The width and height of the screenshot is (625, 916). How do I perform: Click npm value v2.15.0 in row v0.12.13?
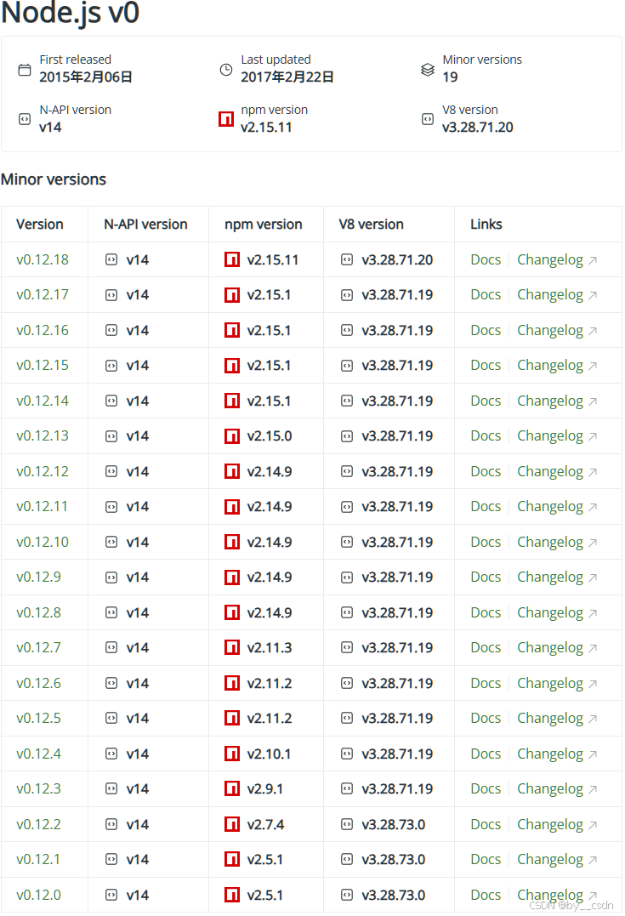270,436
